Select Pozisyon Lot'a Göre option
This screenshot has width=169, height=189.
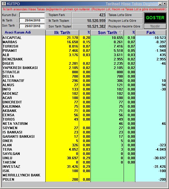[x=124, y=21]
